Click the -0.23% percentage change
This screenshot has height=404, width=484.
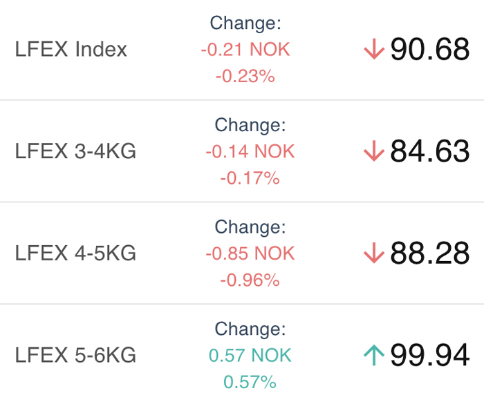[x=245, y=76]
